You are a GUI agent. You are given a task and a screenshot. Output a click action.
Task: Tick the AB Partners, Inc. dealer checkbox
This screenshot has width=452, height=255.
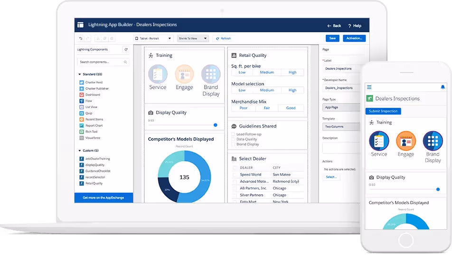tap(235, 189)
